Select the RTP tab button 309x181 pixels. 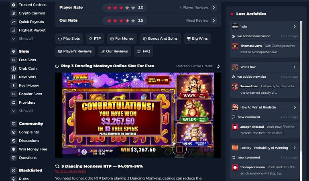95,38
